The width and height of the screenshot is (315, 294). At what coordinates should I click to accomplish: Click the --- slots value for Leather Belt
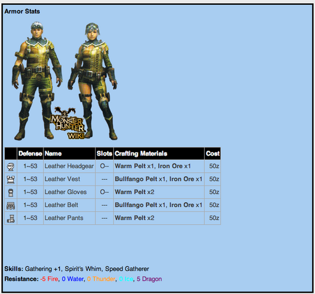click(104, 205)
